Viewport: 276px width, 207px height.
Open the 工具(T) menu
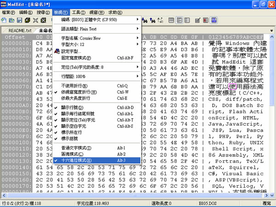pyautogui.click(x=79, y=12)
